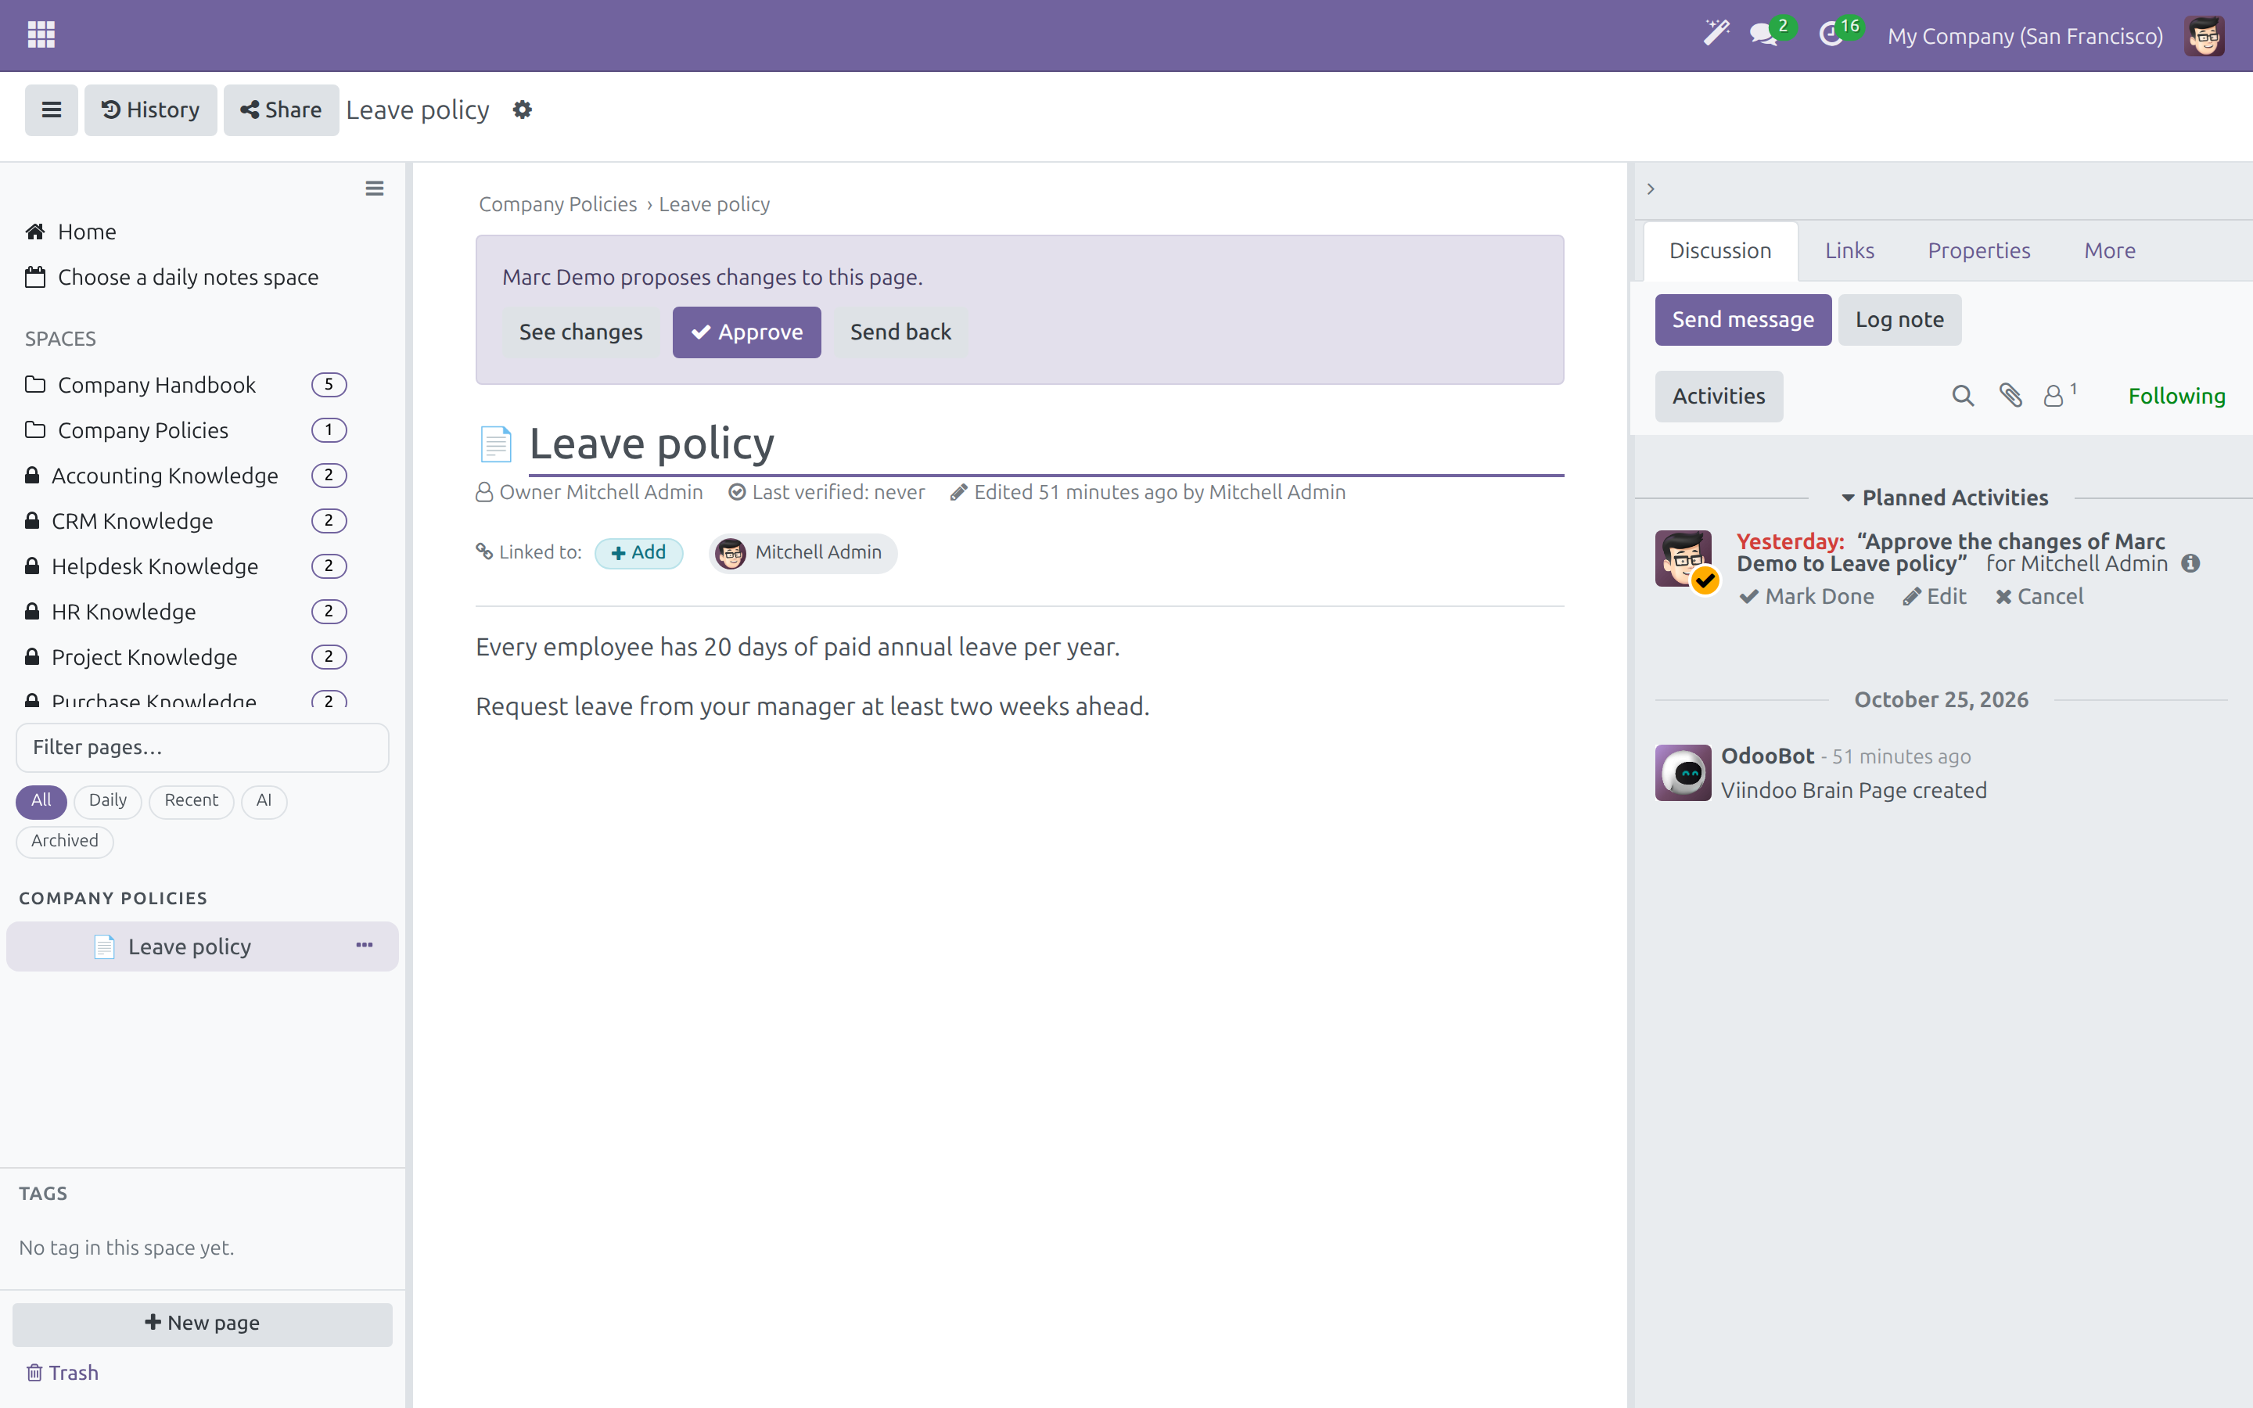2253x1408 pixels.
Task: Select the Daily page filter chip
Action: point(107,800)
